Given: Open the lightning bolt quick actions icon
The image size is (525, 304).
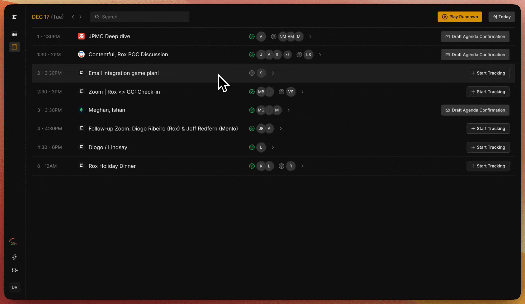Looking at the screenshot, I should pos(14,257).
